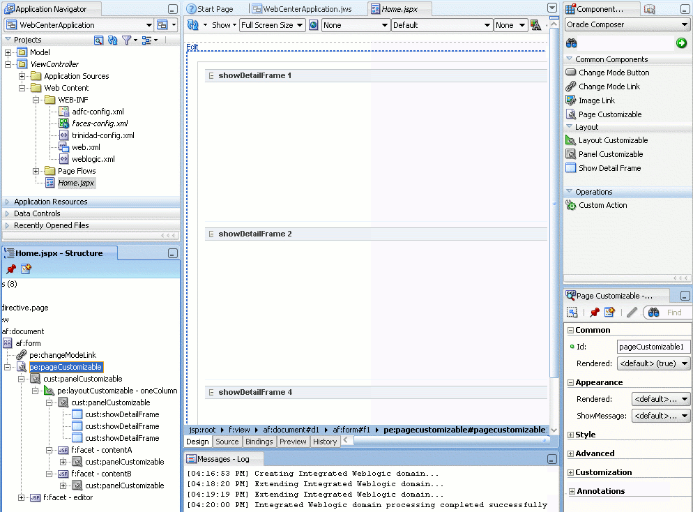Click the navigator display options icon in Projects

coord(146,40)
